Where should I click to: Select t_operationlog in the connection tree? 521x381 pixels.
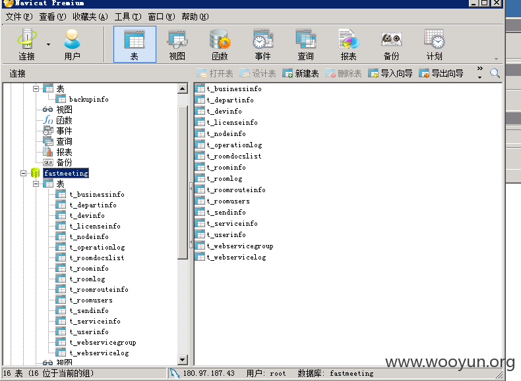click(97, 247)
